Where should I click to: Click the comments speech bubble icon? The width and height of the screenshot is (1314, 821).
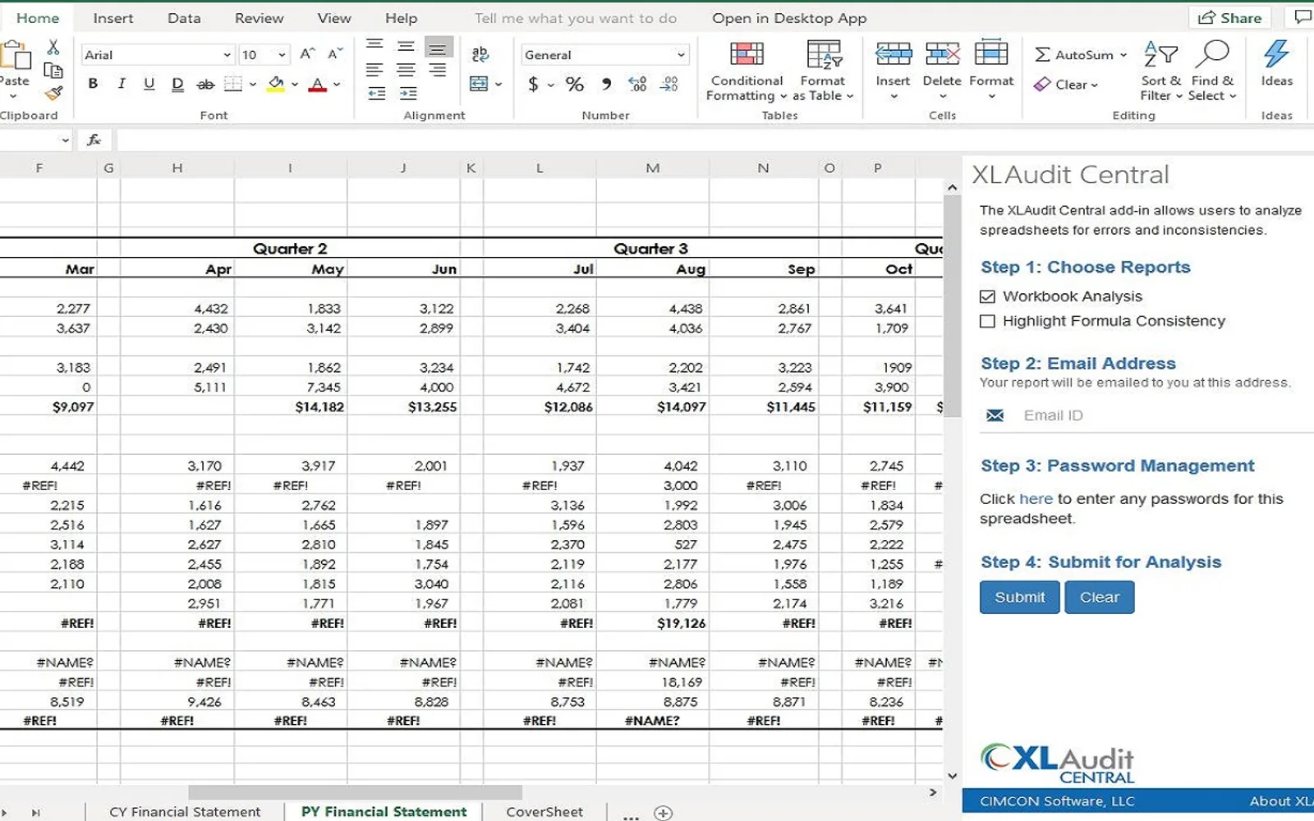1303,17
